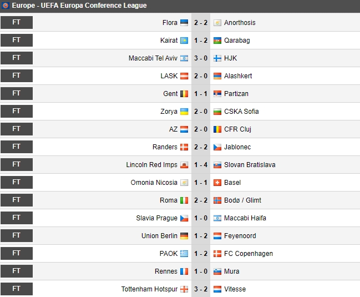The width and height of the screenshot is (360, 297).
Task: Click the Italy flag next to Roma
Action: [x=184, y=200]
